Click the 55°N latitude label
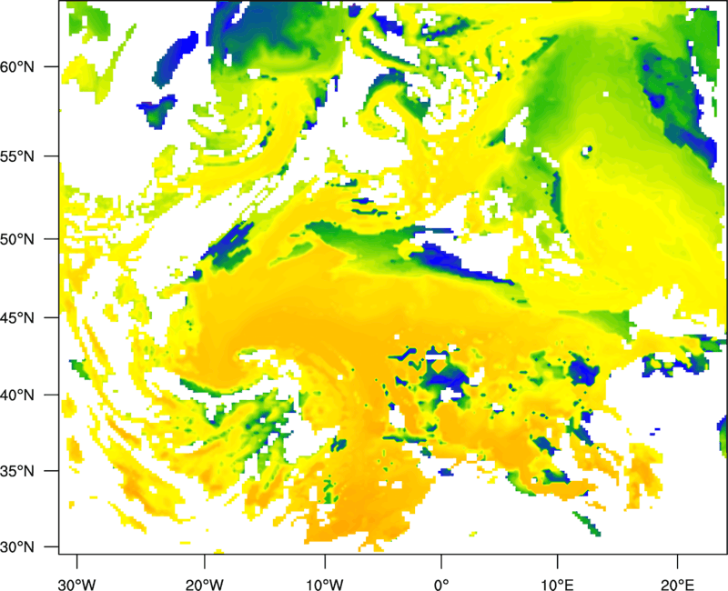Image resolution: width=728 pixels, height=591 pixels. (17, 156)
